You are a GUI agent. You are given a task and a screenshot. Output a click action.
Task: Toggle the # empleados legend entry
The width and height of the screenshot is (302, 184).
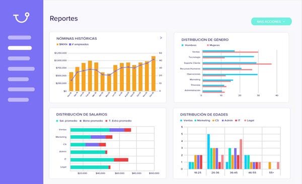coord(79,44)
